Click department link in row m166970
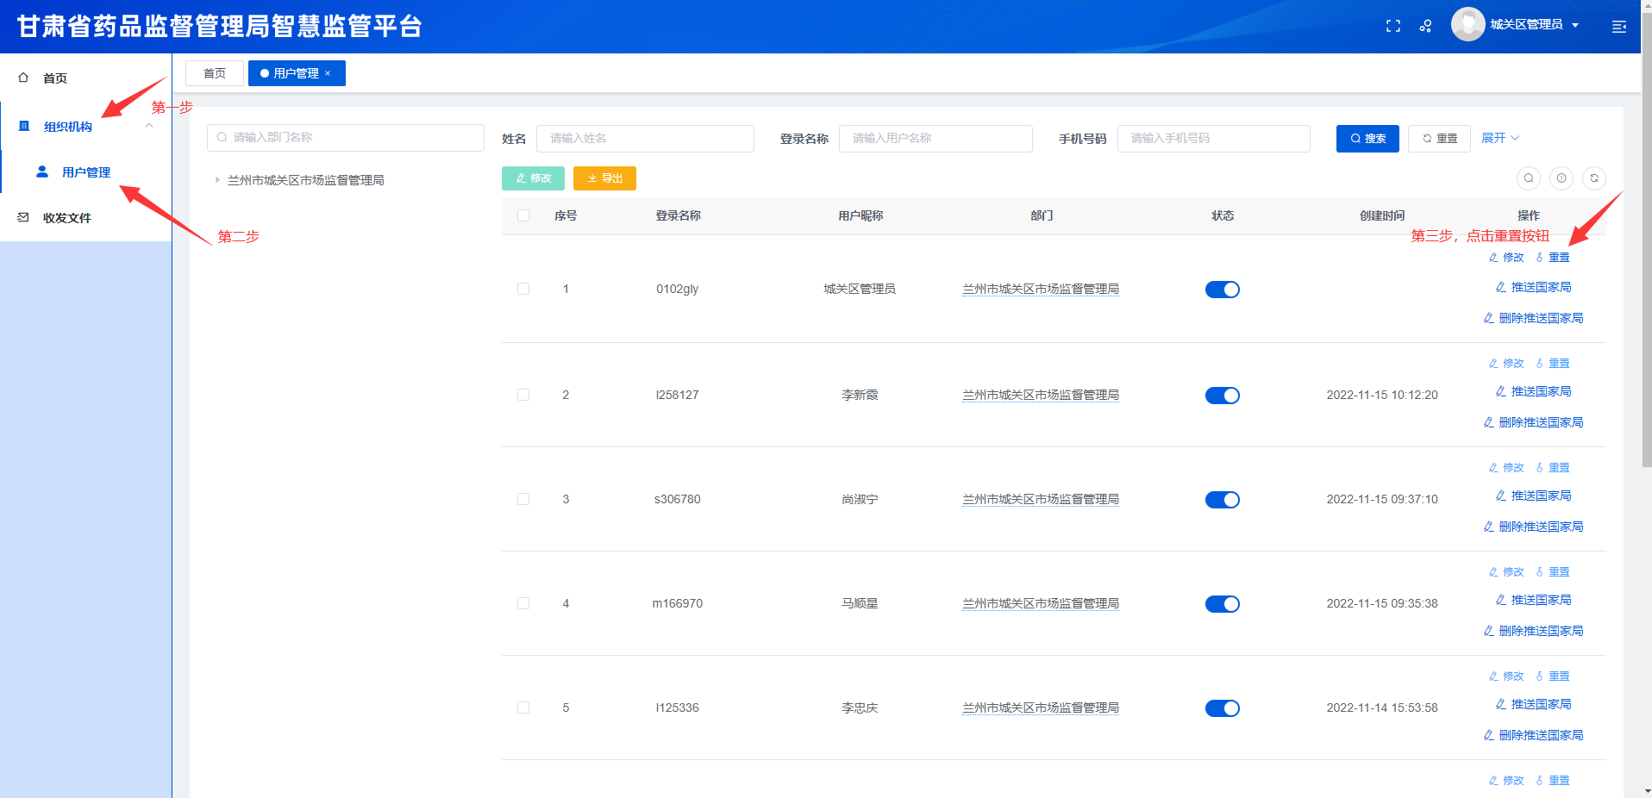The height and width of the screenshot is (798, 1652). point(1041,603)
